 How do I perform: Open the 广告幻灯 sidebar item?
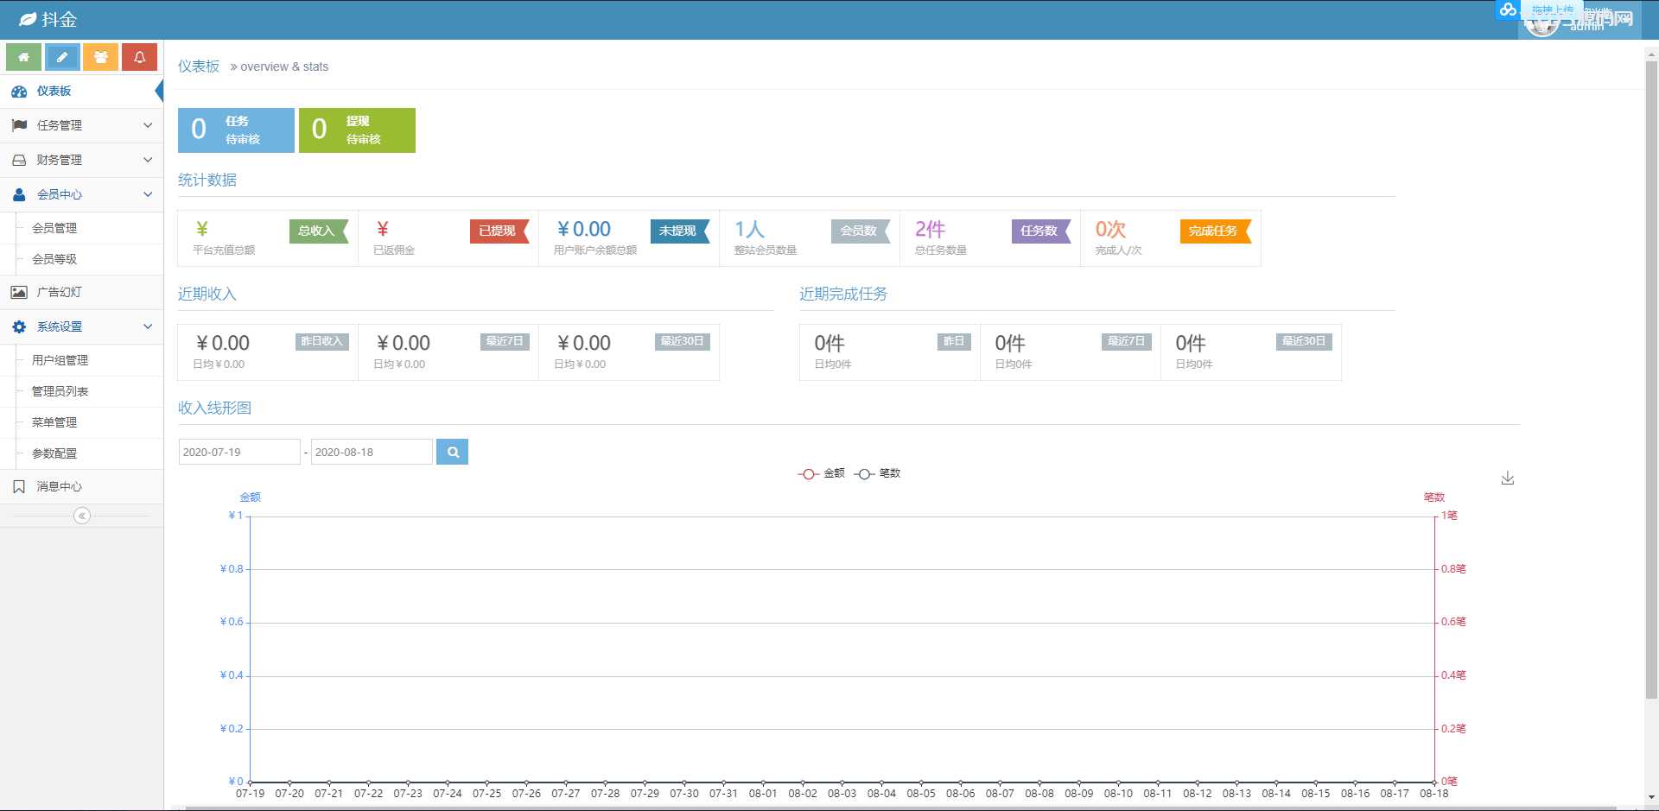pyautogui.click(x=59, y=292)
